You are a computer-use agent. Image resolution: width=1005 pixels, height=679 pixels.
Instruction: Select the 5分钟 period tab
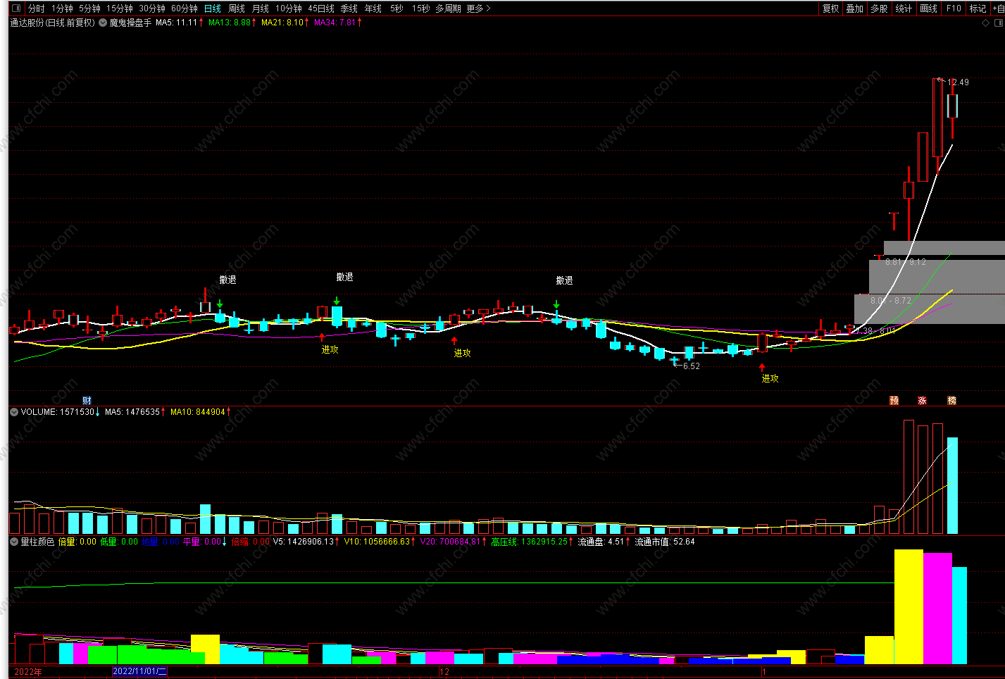89,8
